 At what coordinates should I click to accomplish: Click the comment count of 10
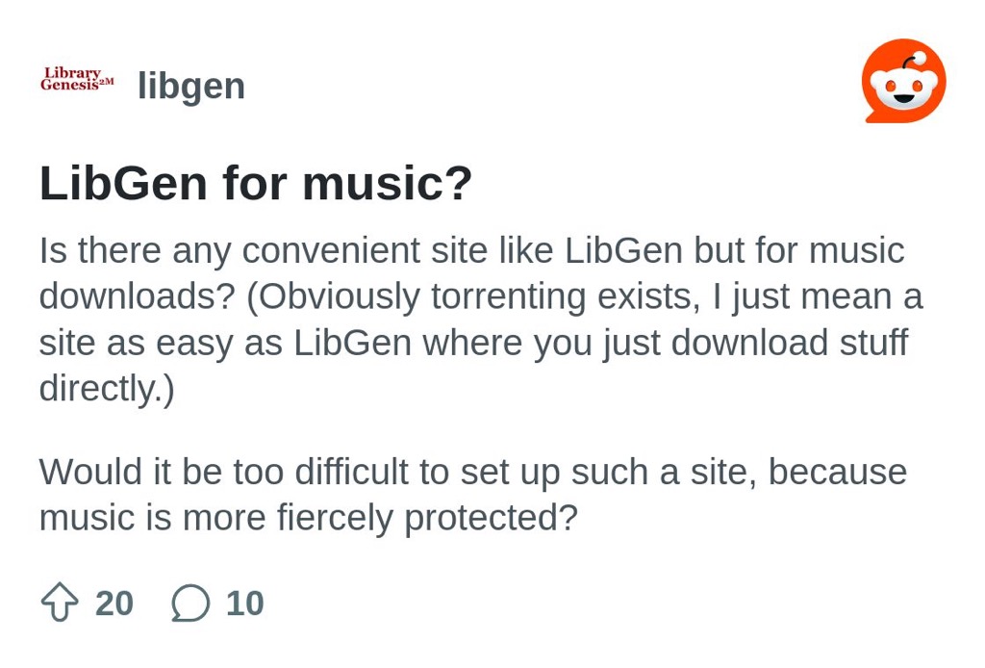coord(244,604)
